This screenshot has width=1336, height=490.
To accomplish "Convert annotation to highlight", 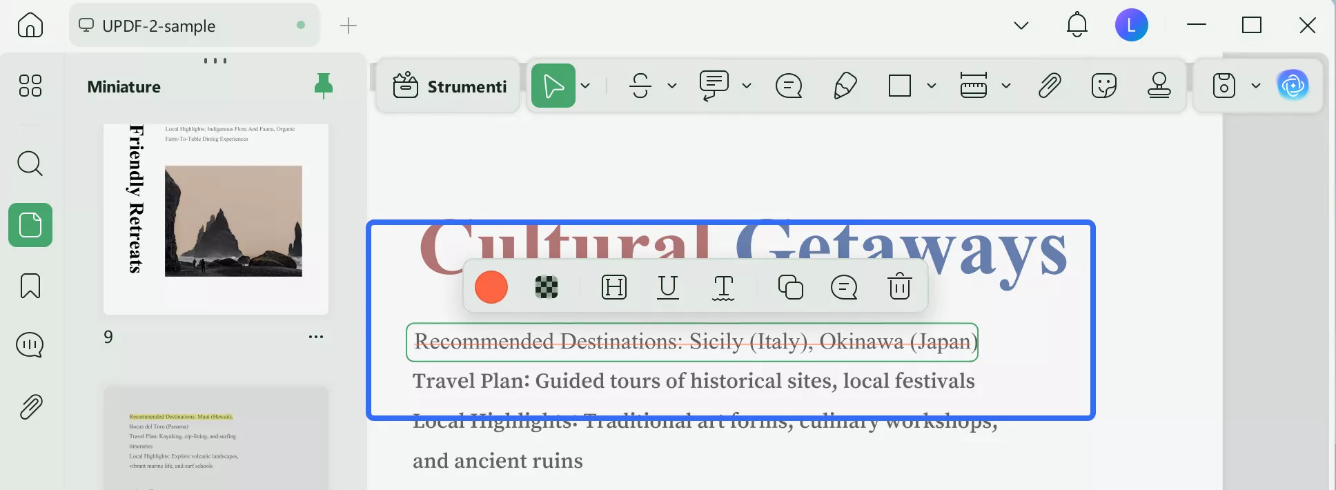I will click(614, 286).
